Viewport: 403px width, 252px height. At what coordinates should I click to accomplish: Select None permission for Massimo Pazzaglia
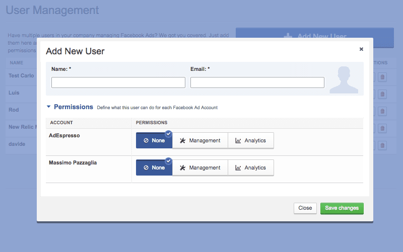tap(154, 168)
